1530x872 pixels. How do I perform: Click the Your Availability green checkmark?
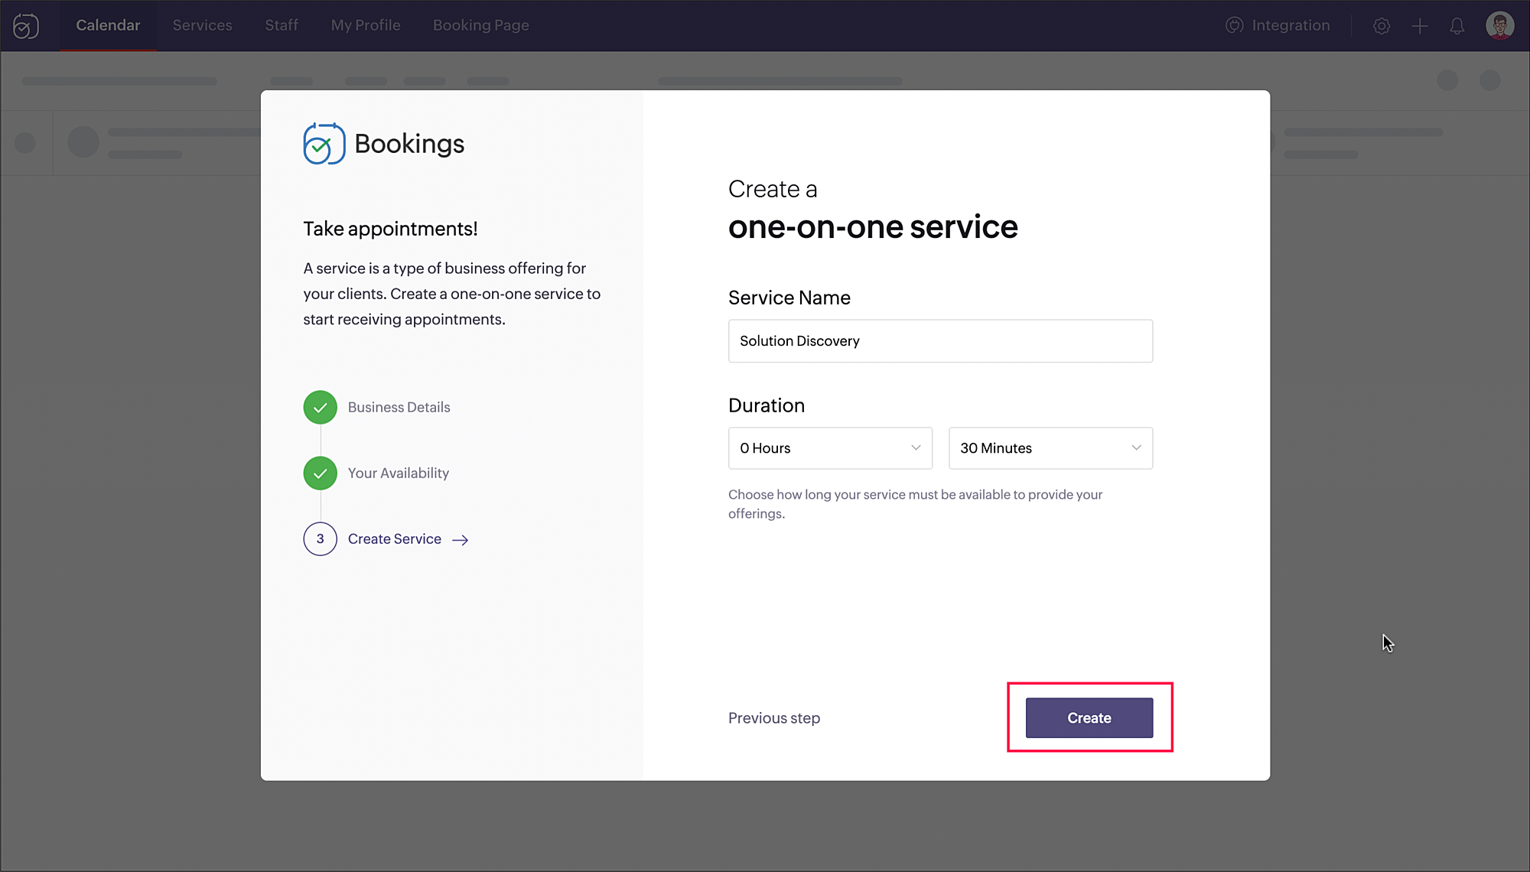[320, 473]
